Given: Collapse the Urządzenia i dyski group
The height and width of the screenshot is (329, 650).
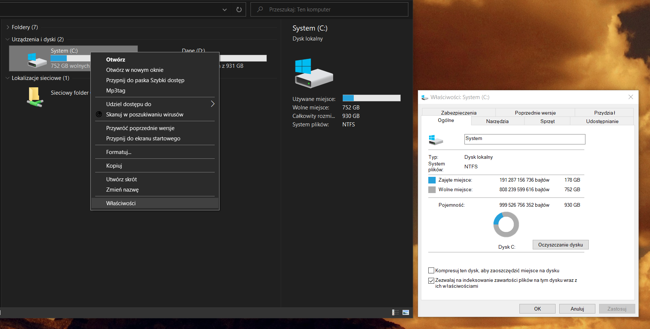Looking at the screenshot, I should point(8,39).
